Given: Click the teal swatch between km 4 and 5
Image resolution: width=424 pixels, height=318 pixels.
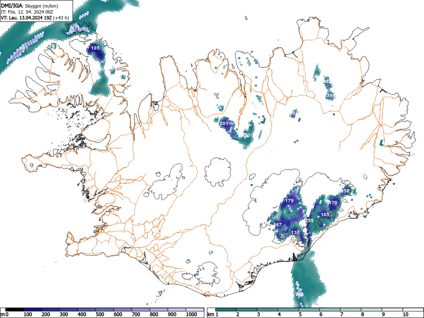Looking at the screenshot, I should 288,310.
